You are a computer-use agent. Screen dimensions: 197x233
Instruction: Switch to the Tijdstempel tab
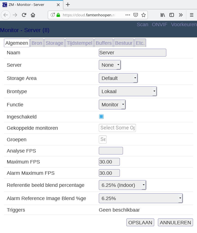[x=79, y=43]
